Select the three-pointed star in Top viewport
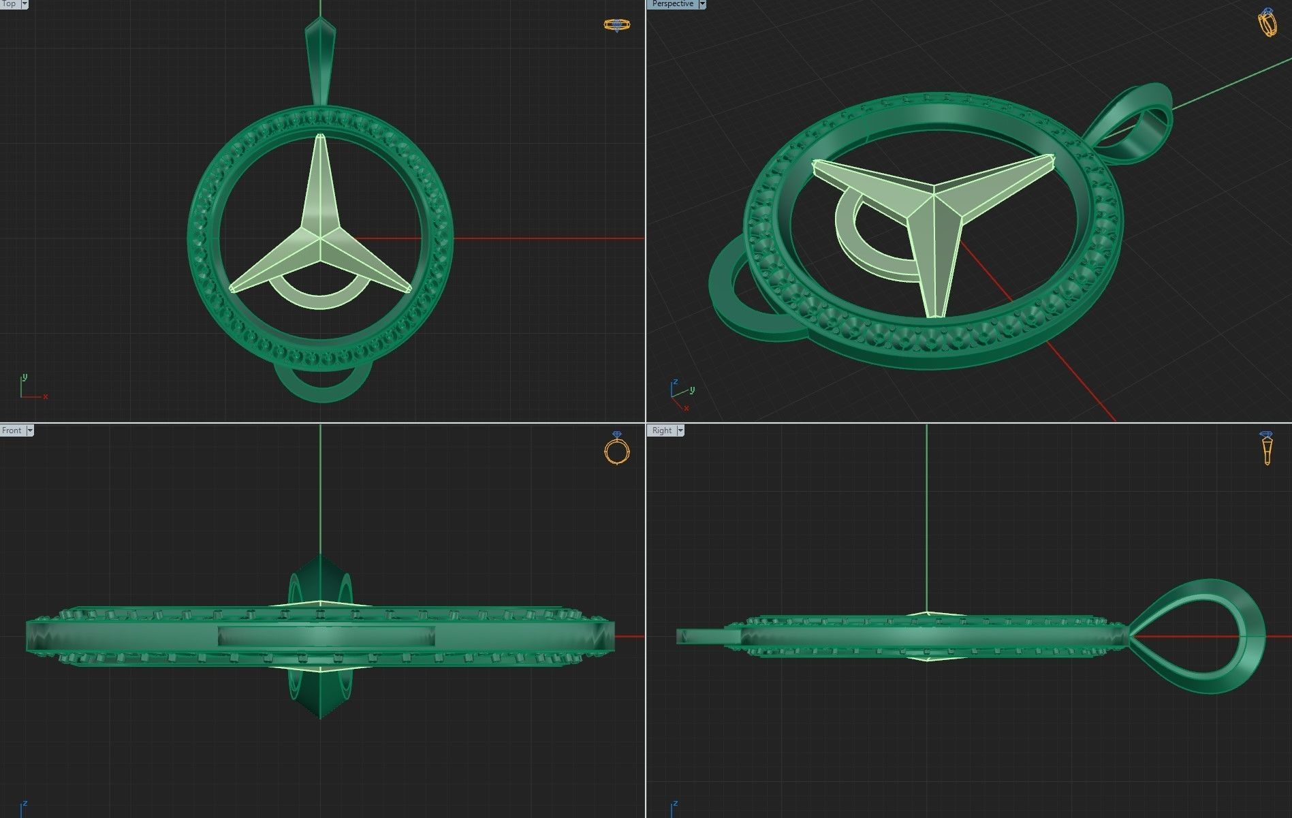The image size is (1292, 818). point(320,232)
